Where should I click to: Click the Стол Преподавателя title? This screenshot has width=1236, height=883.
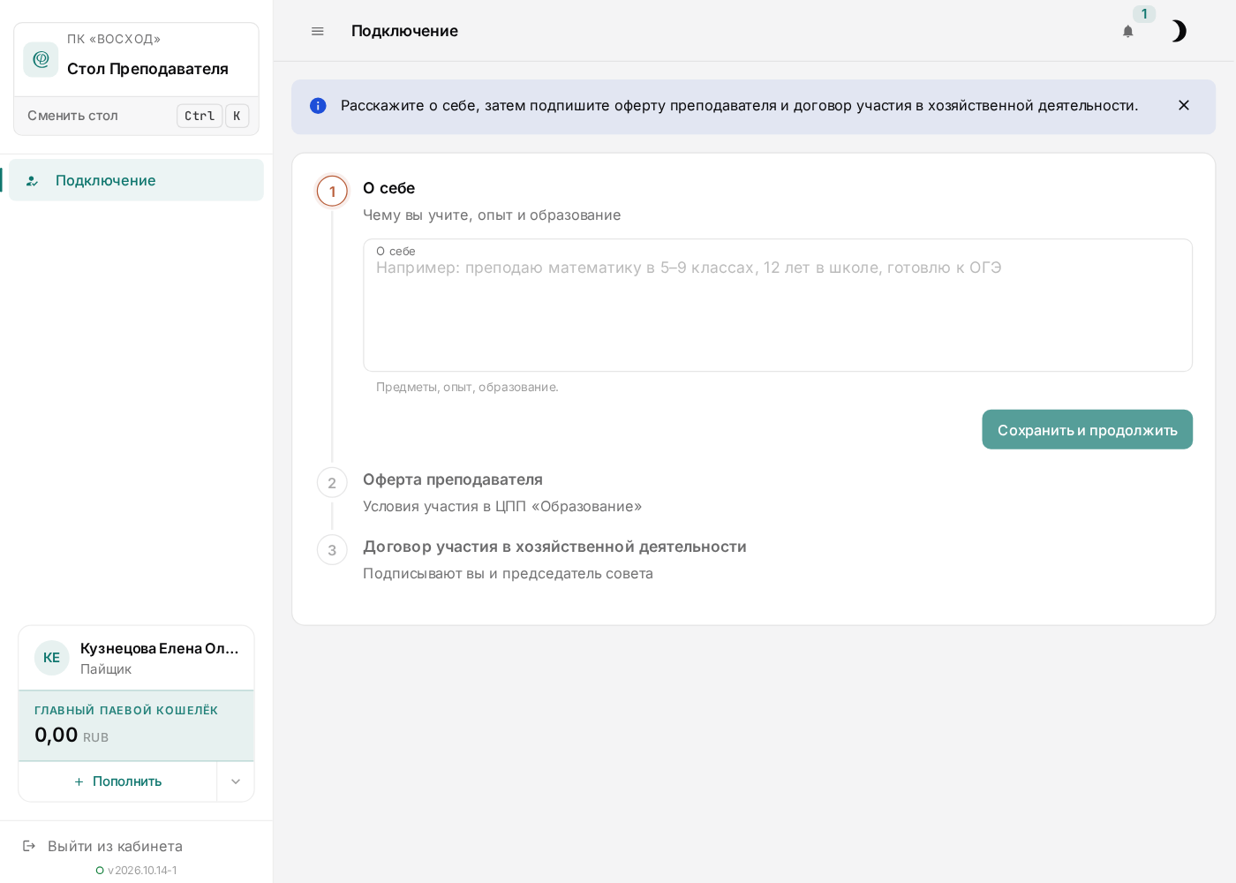[147, 69]
